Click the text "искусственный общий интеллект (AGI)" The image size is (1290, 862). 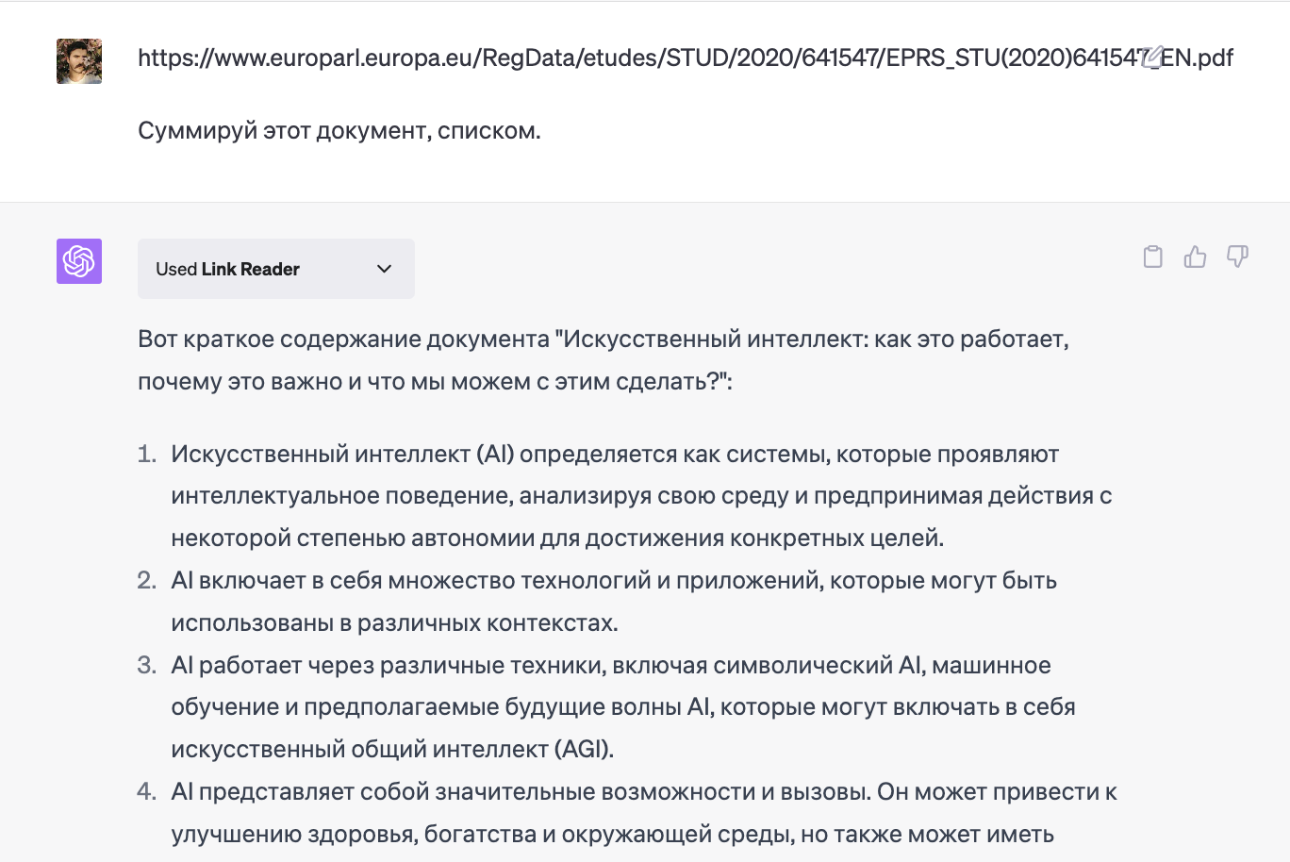(392, 750)
